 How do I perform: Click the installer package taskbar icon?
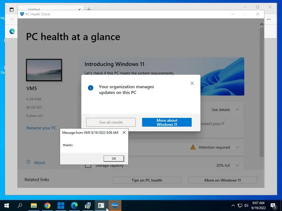[x=88, y=206]
